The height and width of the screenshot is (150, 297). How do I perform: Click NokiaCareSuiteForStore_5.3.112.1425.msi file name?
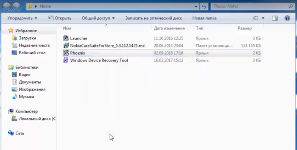pos(108,46)
